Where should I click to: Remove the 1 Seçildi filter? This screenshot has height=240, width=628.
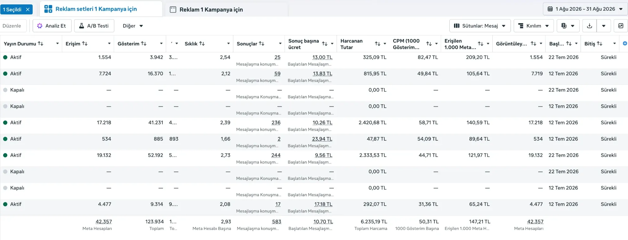28,9
